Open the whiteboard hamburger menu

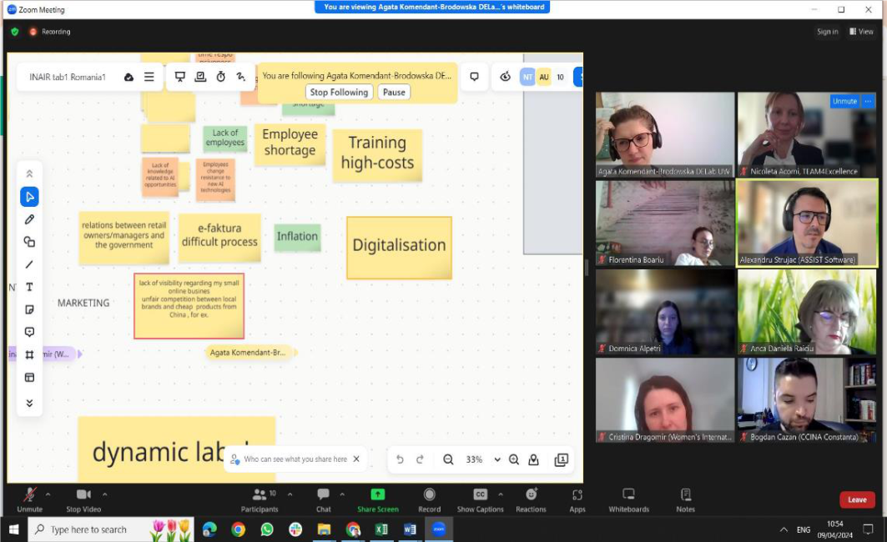149,77
